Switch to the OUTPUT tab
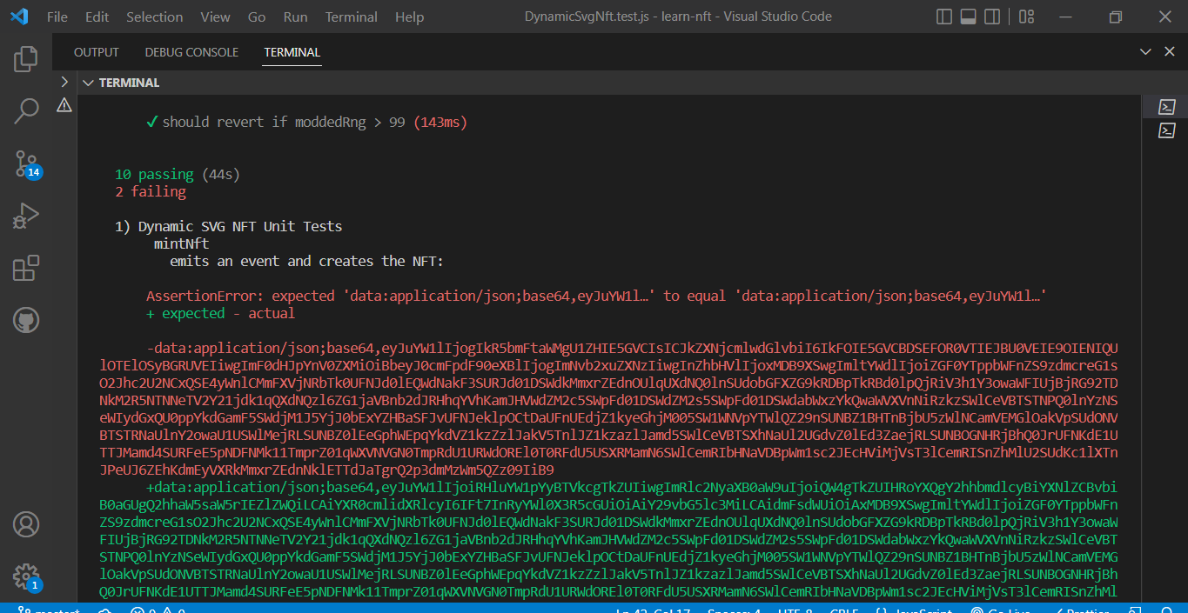The image size is (1188, 613). [x=97, y=52]
